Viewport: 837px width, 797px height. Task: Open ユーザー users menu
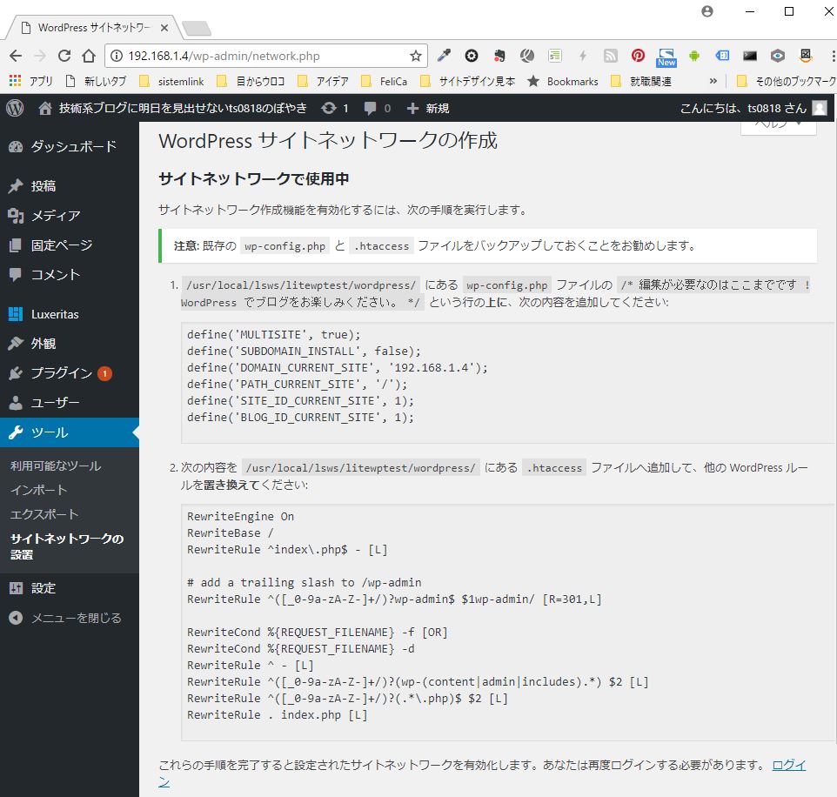tap(70, 403)
